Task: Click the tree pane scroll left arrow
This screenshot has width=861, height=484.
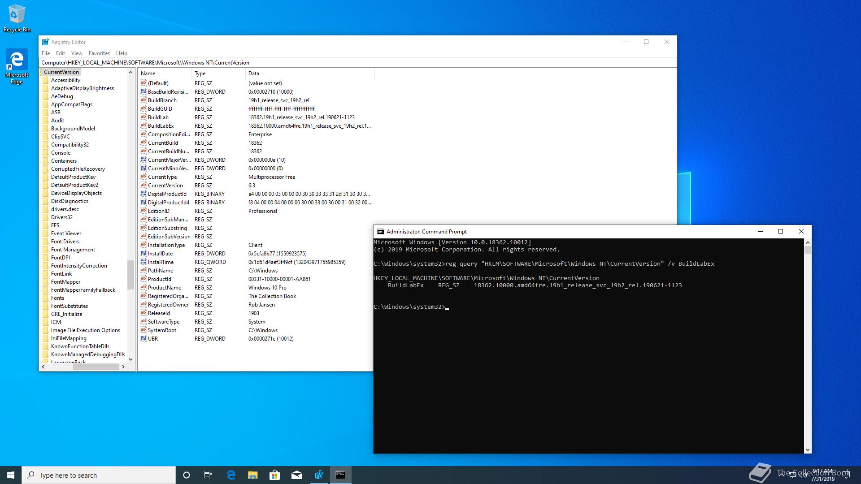Action: [x=43, y=367]
